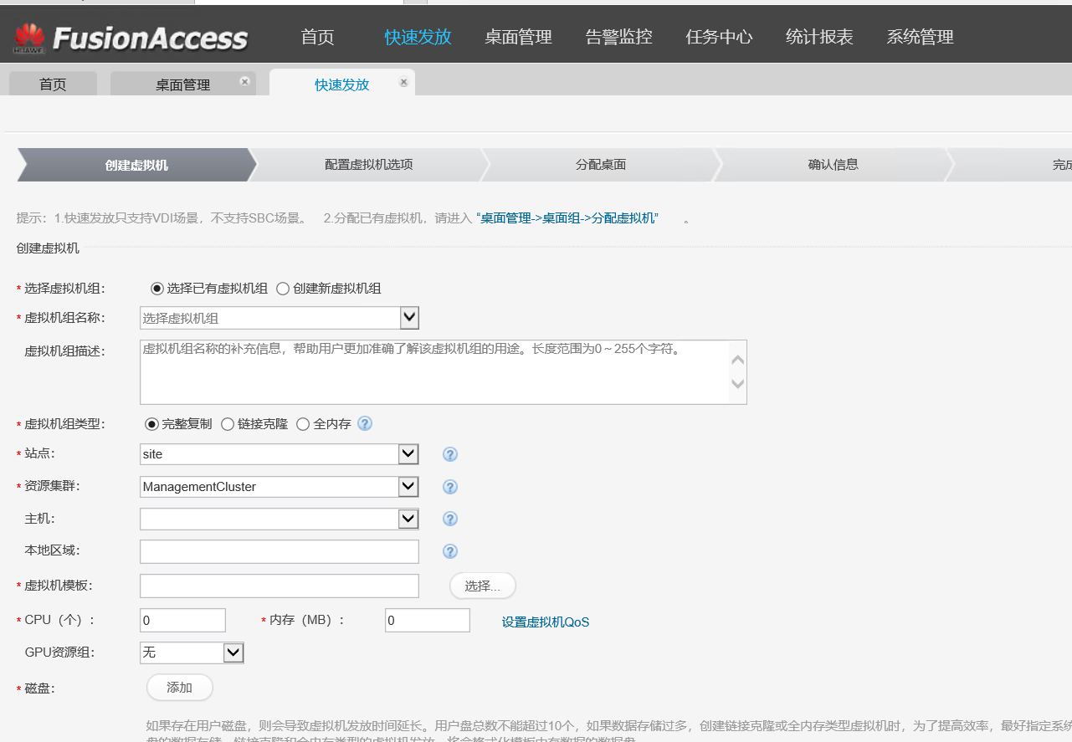1072x742 pixels.
Task: Click 创建虚拟机 wizard step
Action: pos(136,165)
